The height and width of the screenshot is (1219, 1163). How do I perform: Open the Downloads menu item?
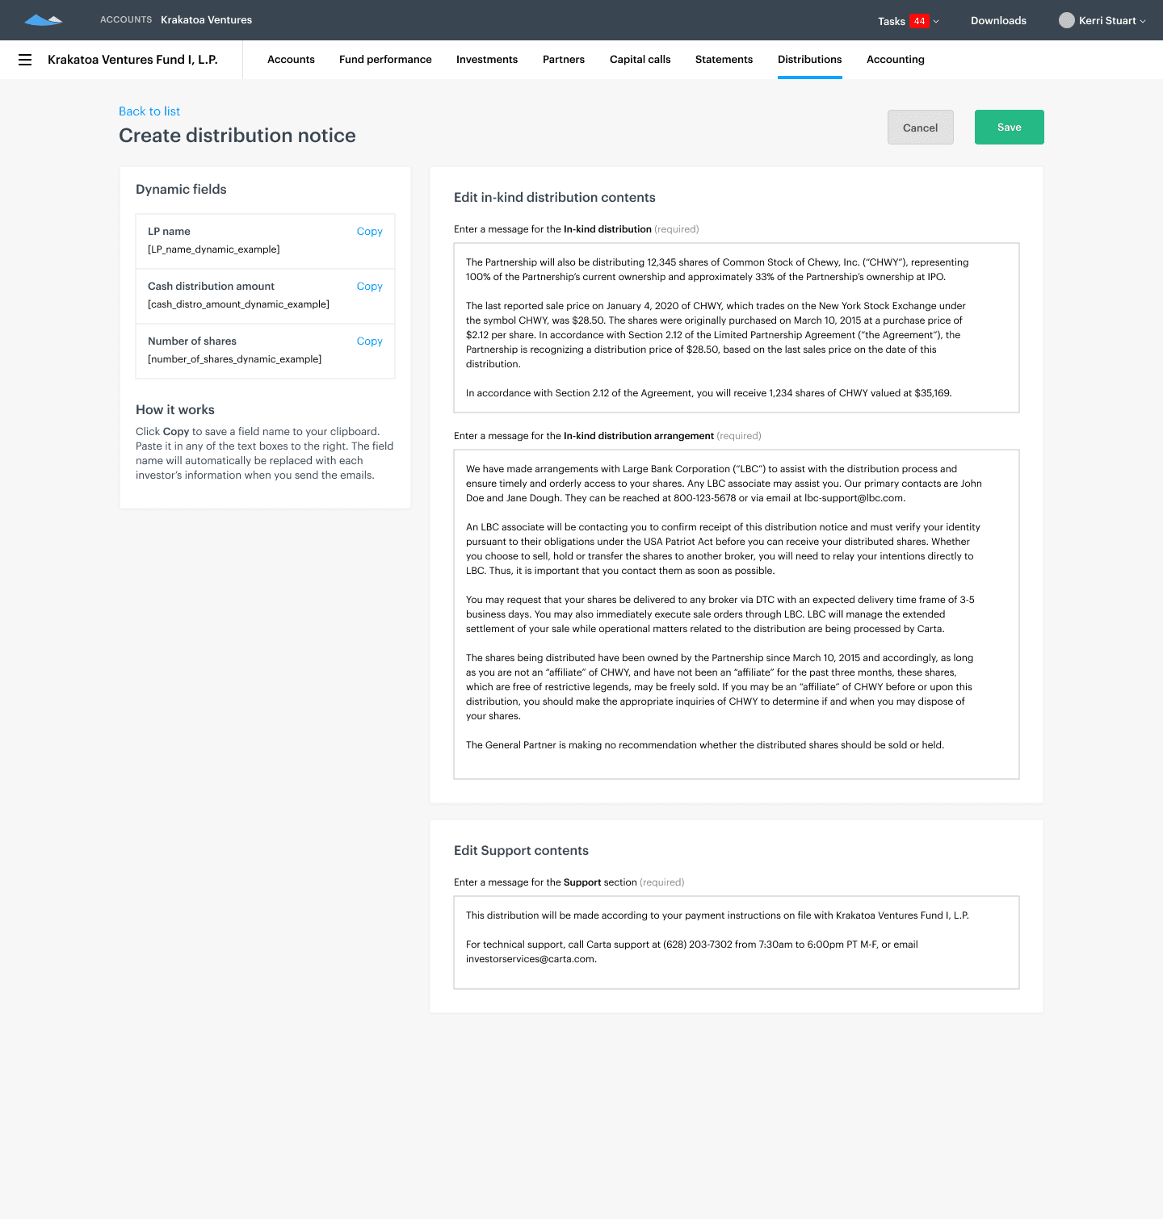coord(998,21)
